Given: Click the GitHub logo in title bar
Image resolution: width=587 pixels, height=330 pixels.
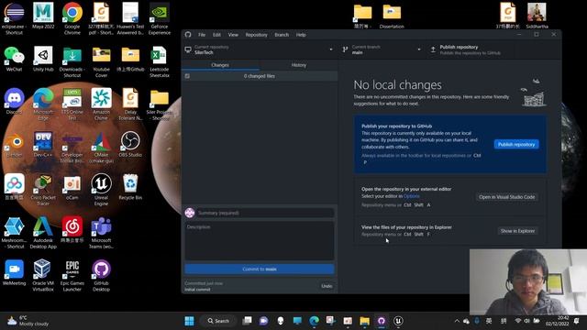Looking at the screenshot, I should (188, 35).
